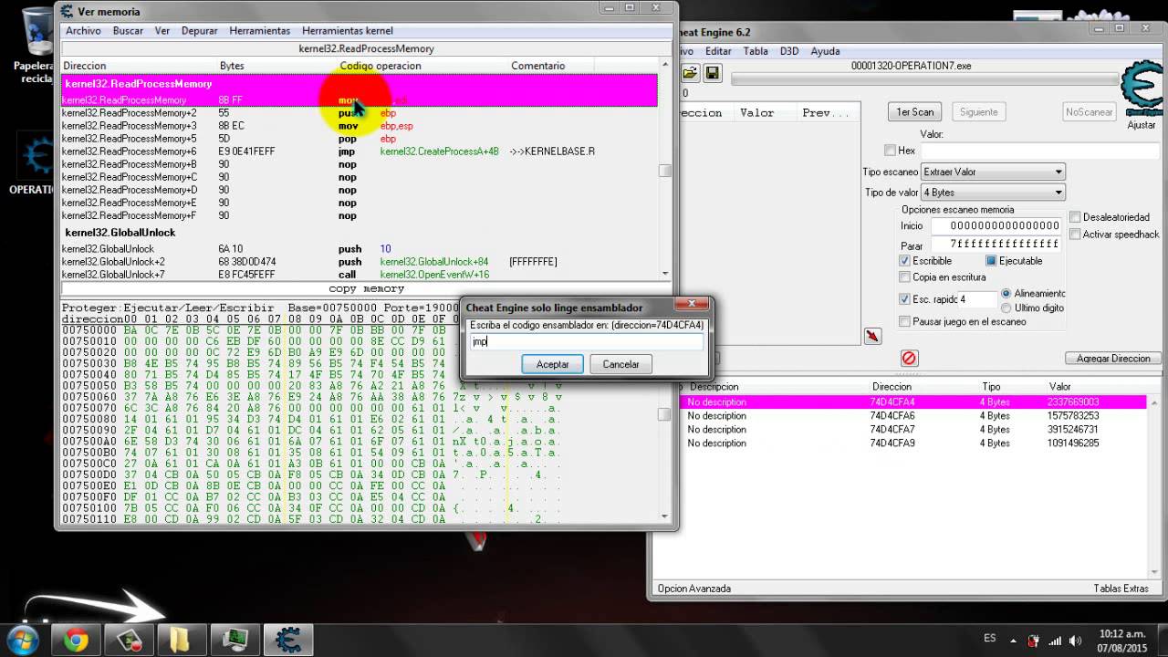The width and height of the screenshot is (1168, 657).
Task: Toggle the Esc. rapido checkbox
Action: [x=904, y=299]
